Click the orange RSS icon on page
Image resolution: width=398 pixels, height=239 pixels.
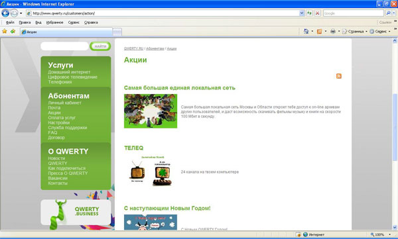coord(338,76)
